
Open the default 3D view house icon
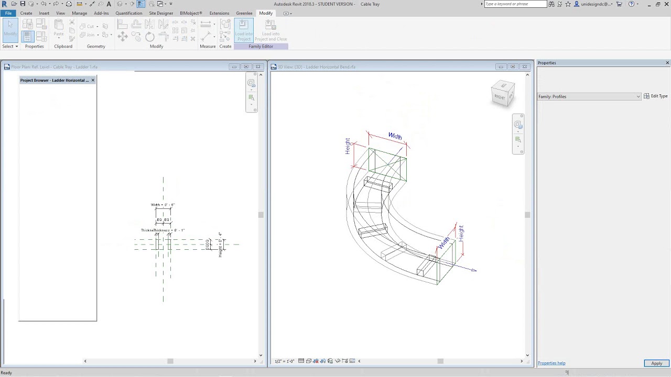point(120,4)
